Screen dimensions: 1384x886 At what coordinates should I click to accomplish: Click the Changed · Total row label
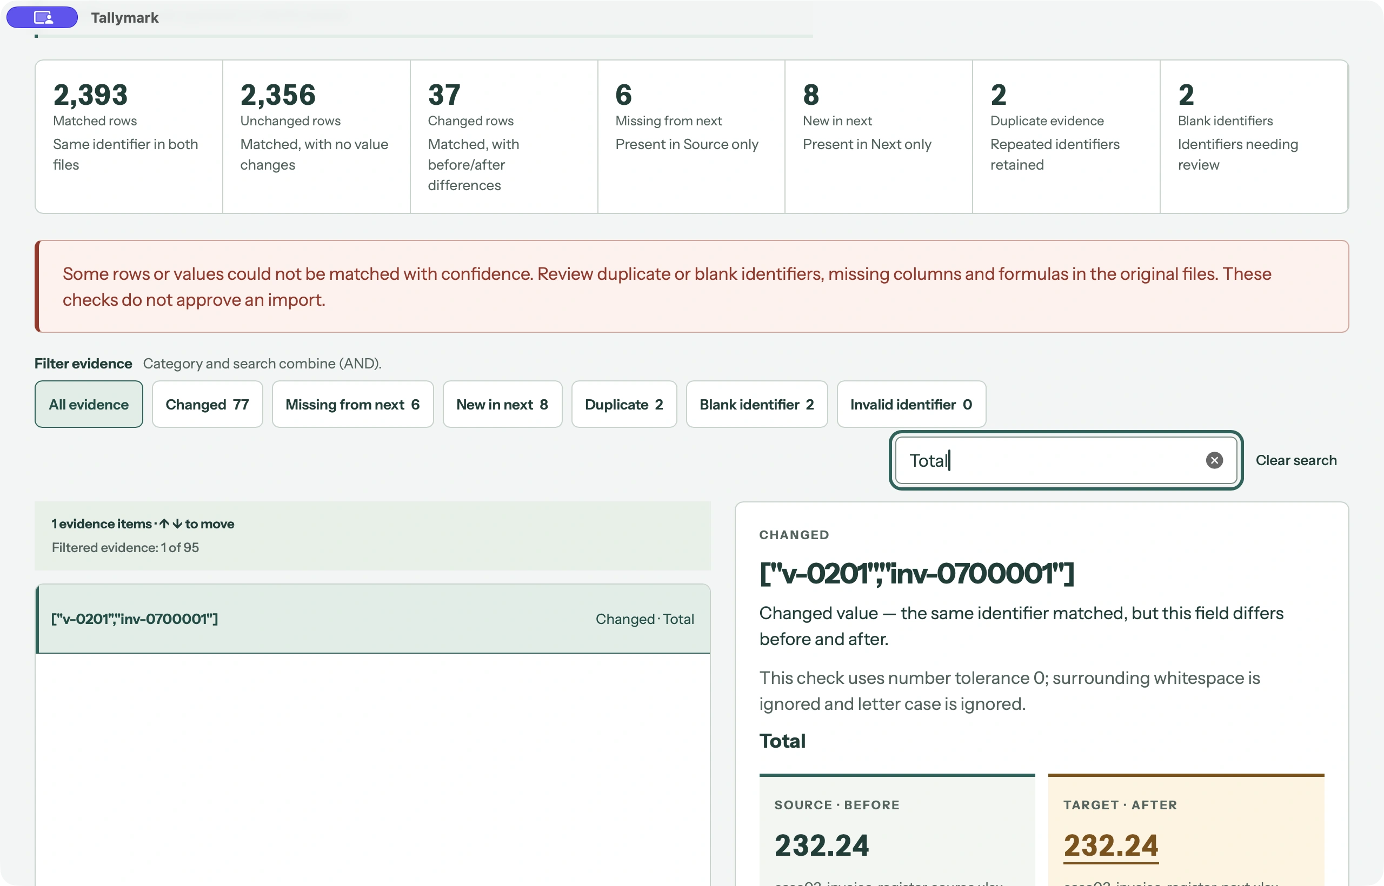645,619
